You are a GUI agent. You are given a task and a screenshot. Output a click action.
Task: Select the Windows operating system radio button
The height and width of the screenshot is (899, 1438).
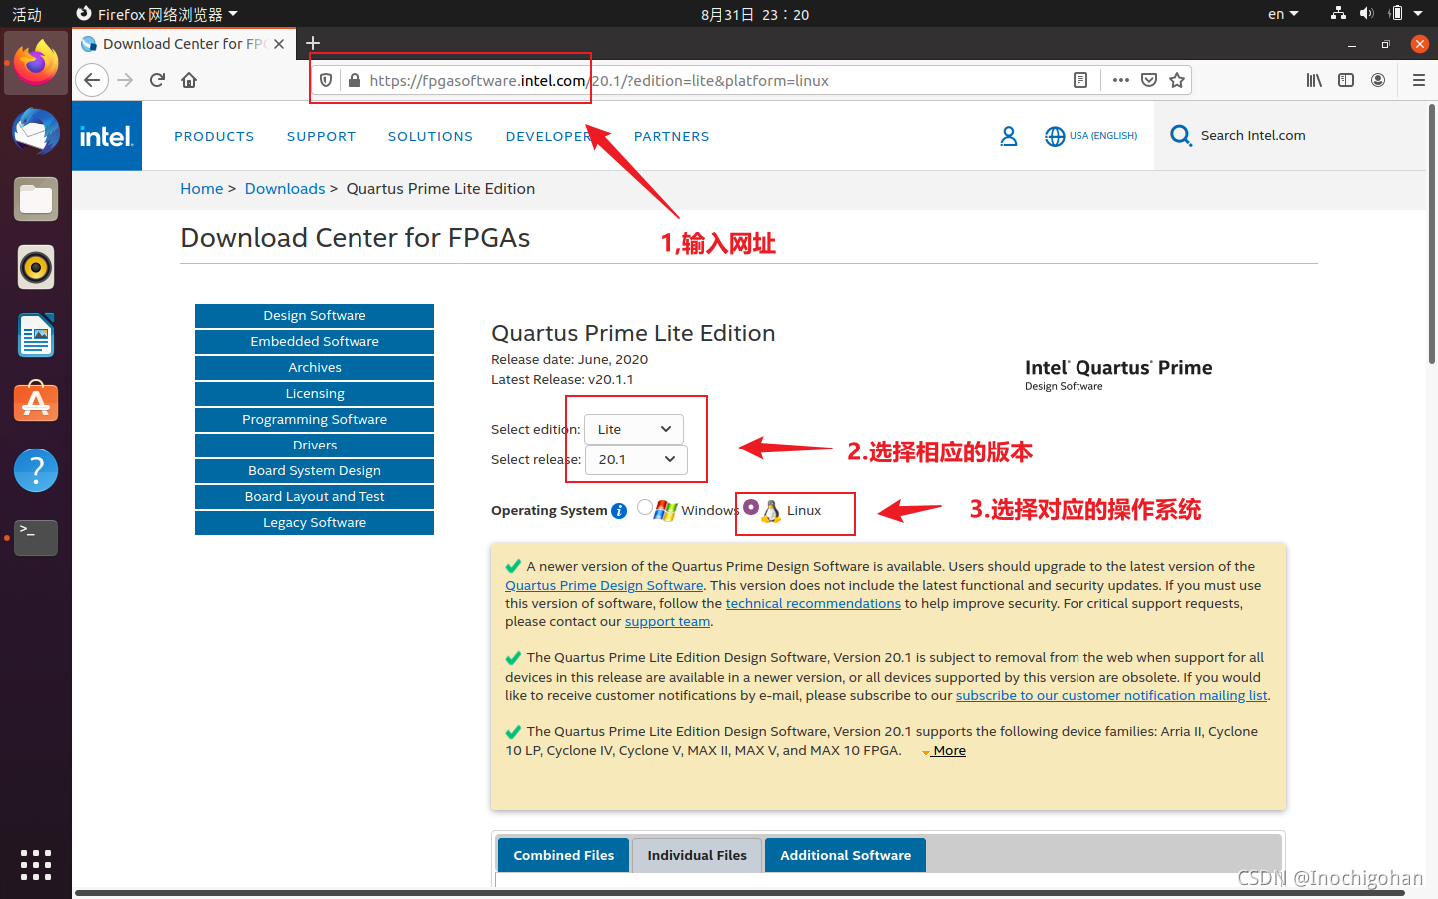645,508
